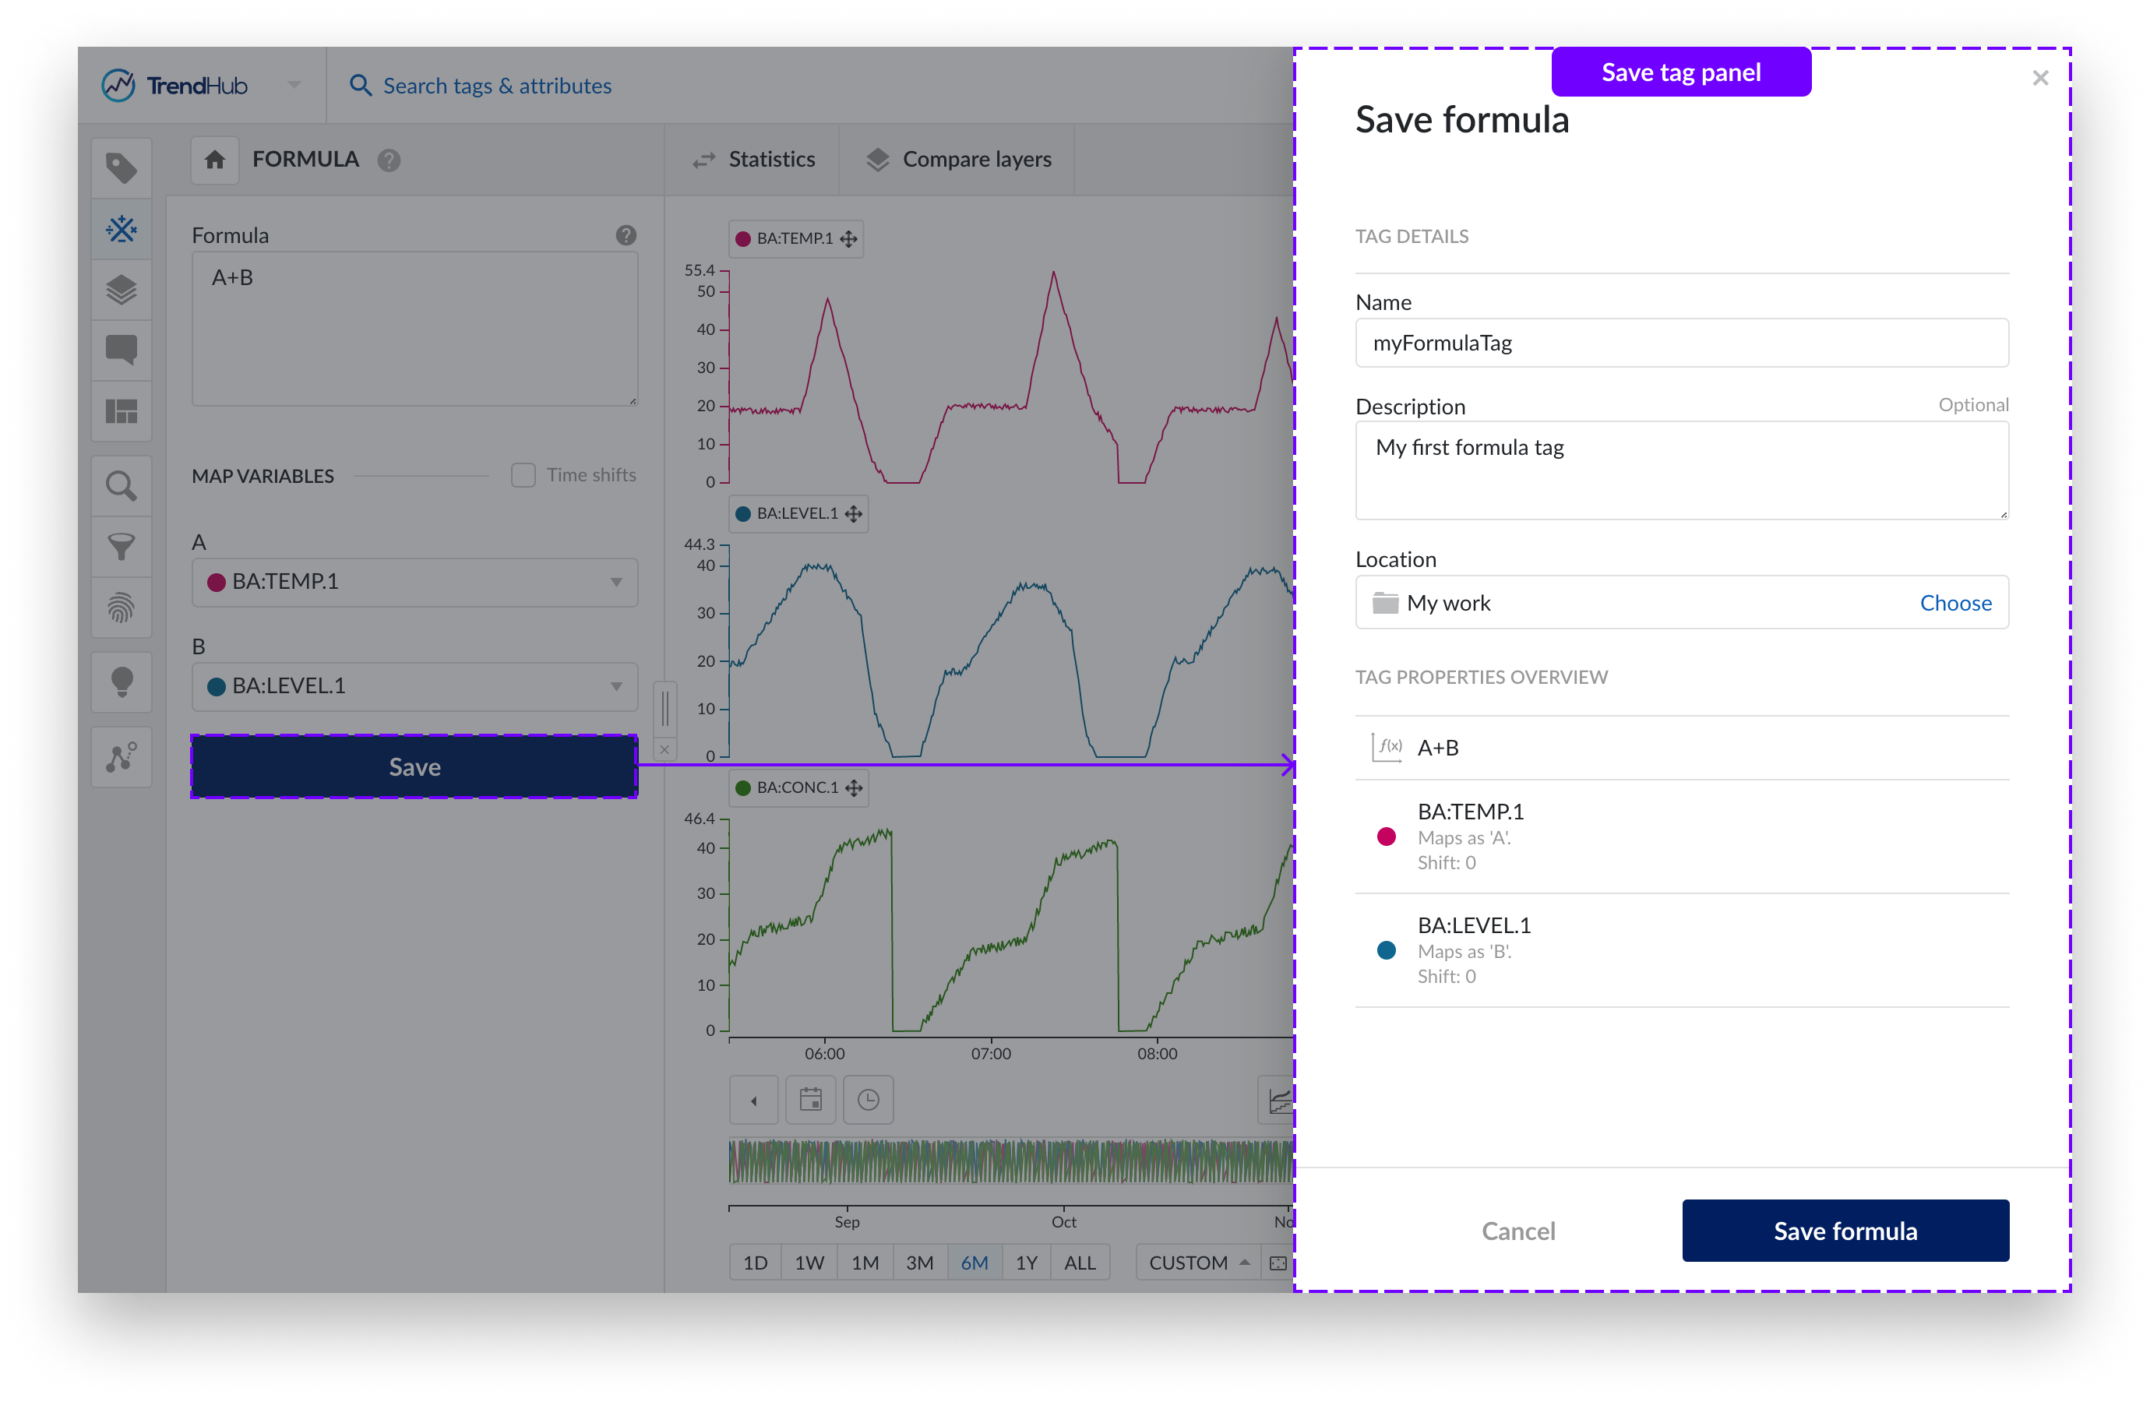This screenshot has width=2150, height=1402.
Task: Click the Save formula button
Action: pos(1845,1231)
